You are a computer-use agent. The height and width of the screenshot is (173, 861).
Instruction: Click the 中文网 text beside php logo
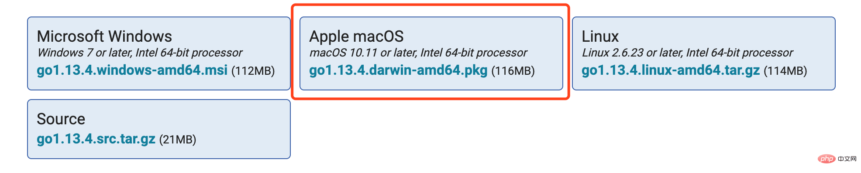pyautogui.click(x=847, y=159)
